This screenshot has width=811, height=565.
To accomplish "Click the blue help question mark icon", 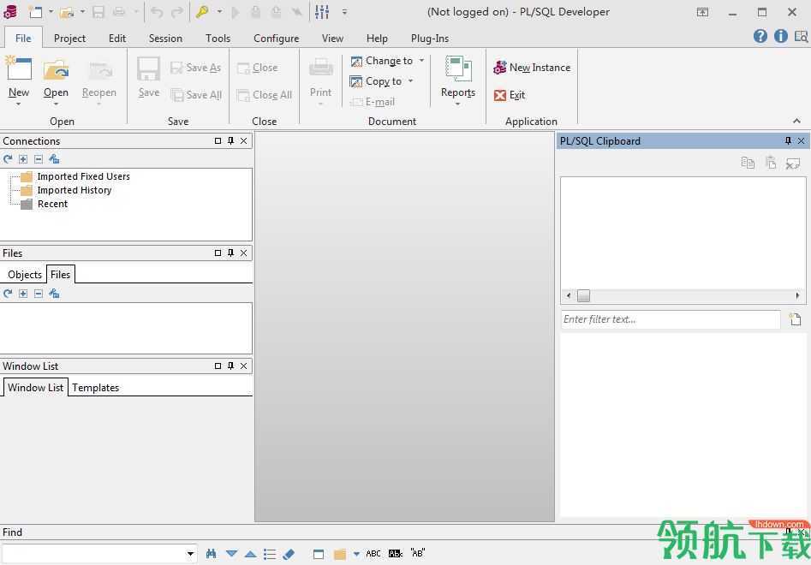I will coord(760,36).
